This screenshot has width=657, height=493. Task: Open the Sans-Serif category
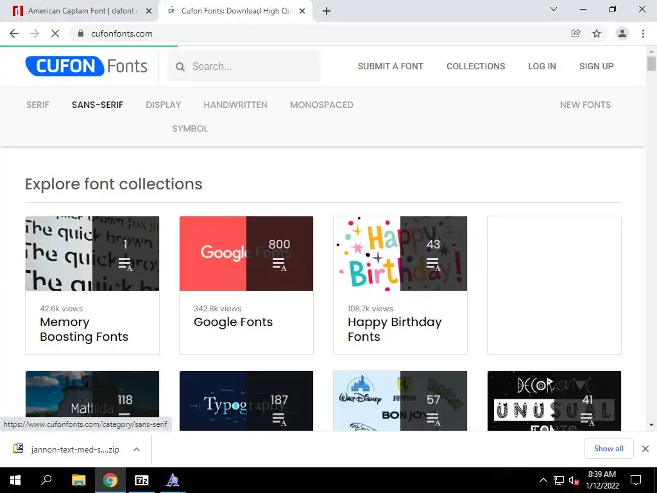click(98, 105)
